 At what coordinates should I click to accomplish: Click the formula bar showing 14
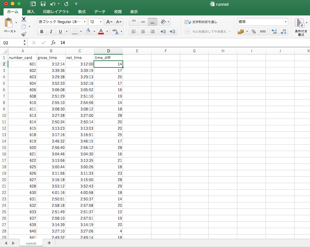pyautogui.click(x=184, y=42)
